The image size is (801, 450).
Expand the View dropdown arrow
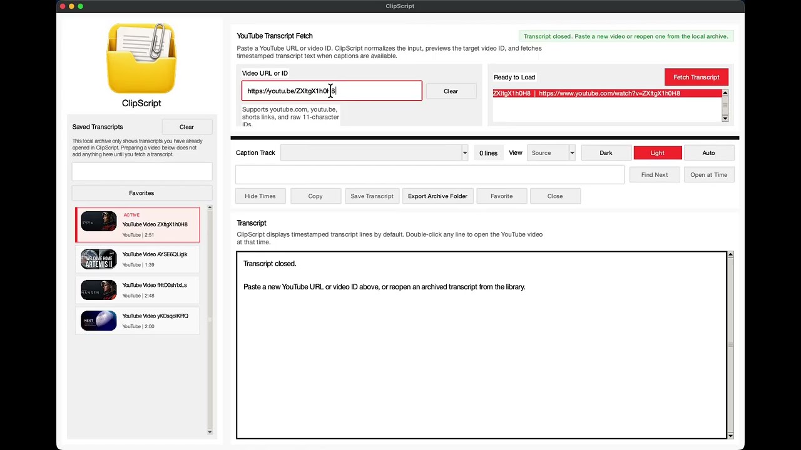point(572,153)
